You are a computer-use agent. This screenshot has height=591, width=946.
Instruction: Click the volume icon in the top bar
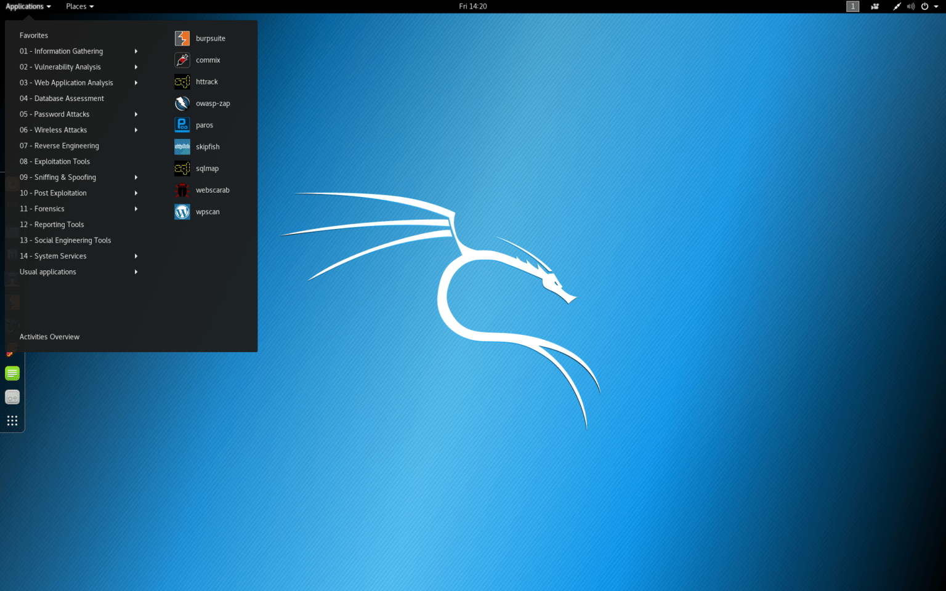pyautogui.click(x=911, y=6)
